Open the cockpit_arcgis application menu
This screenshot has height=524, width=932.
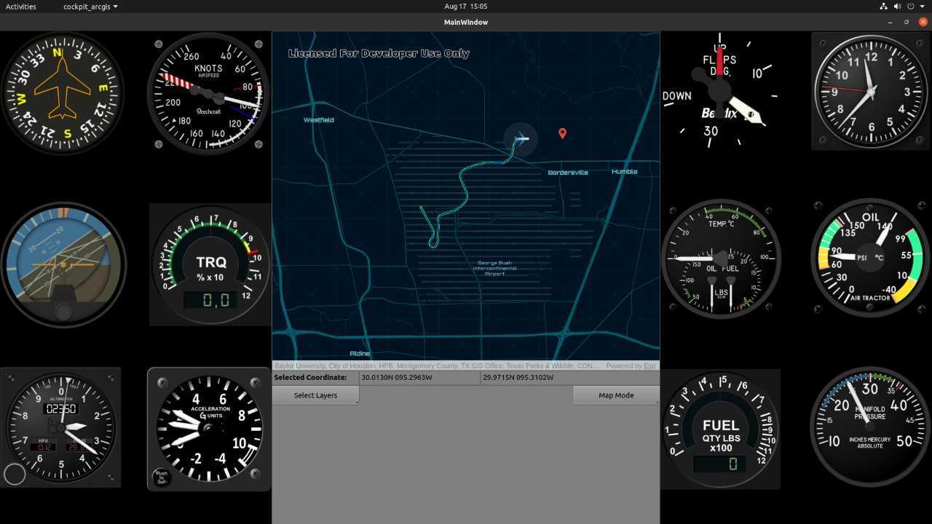coord(90,7)
